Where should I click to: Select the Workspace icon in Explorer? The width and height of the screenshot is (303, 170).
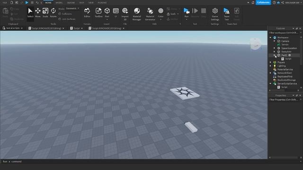275,37
